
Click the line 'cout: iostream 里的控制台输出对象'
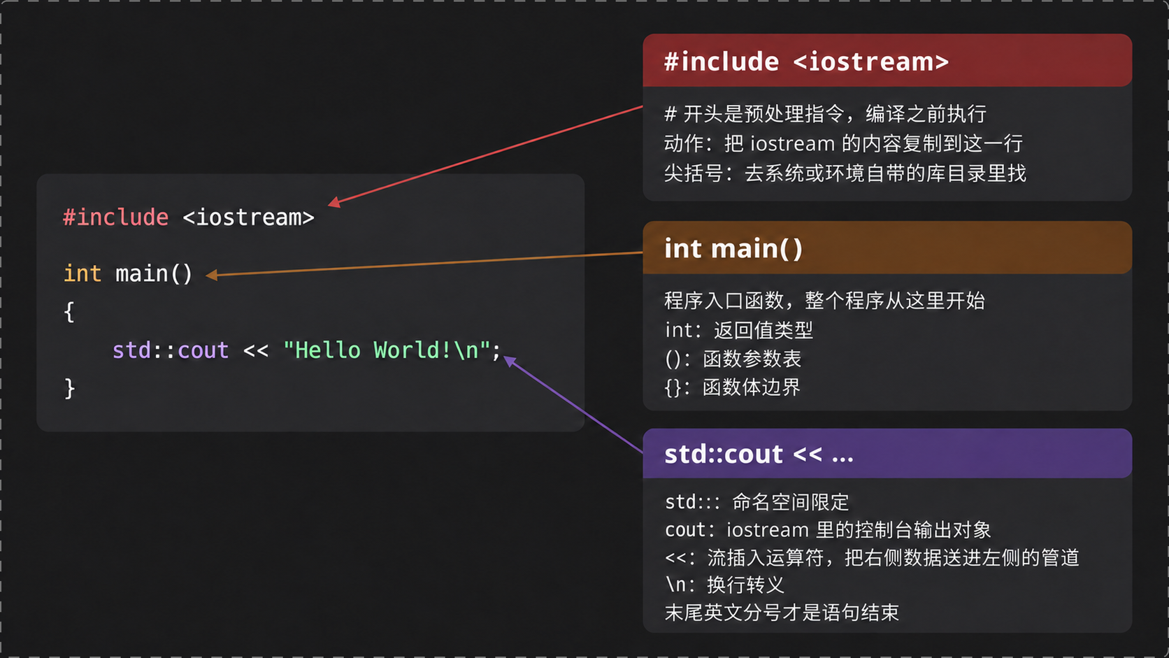click(828, 530)
